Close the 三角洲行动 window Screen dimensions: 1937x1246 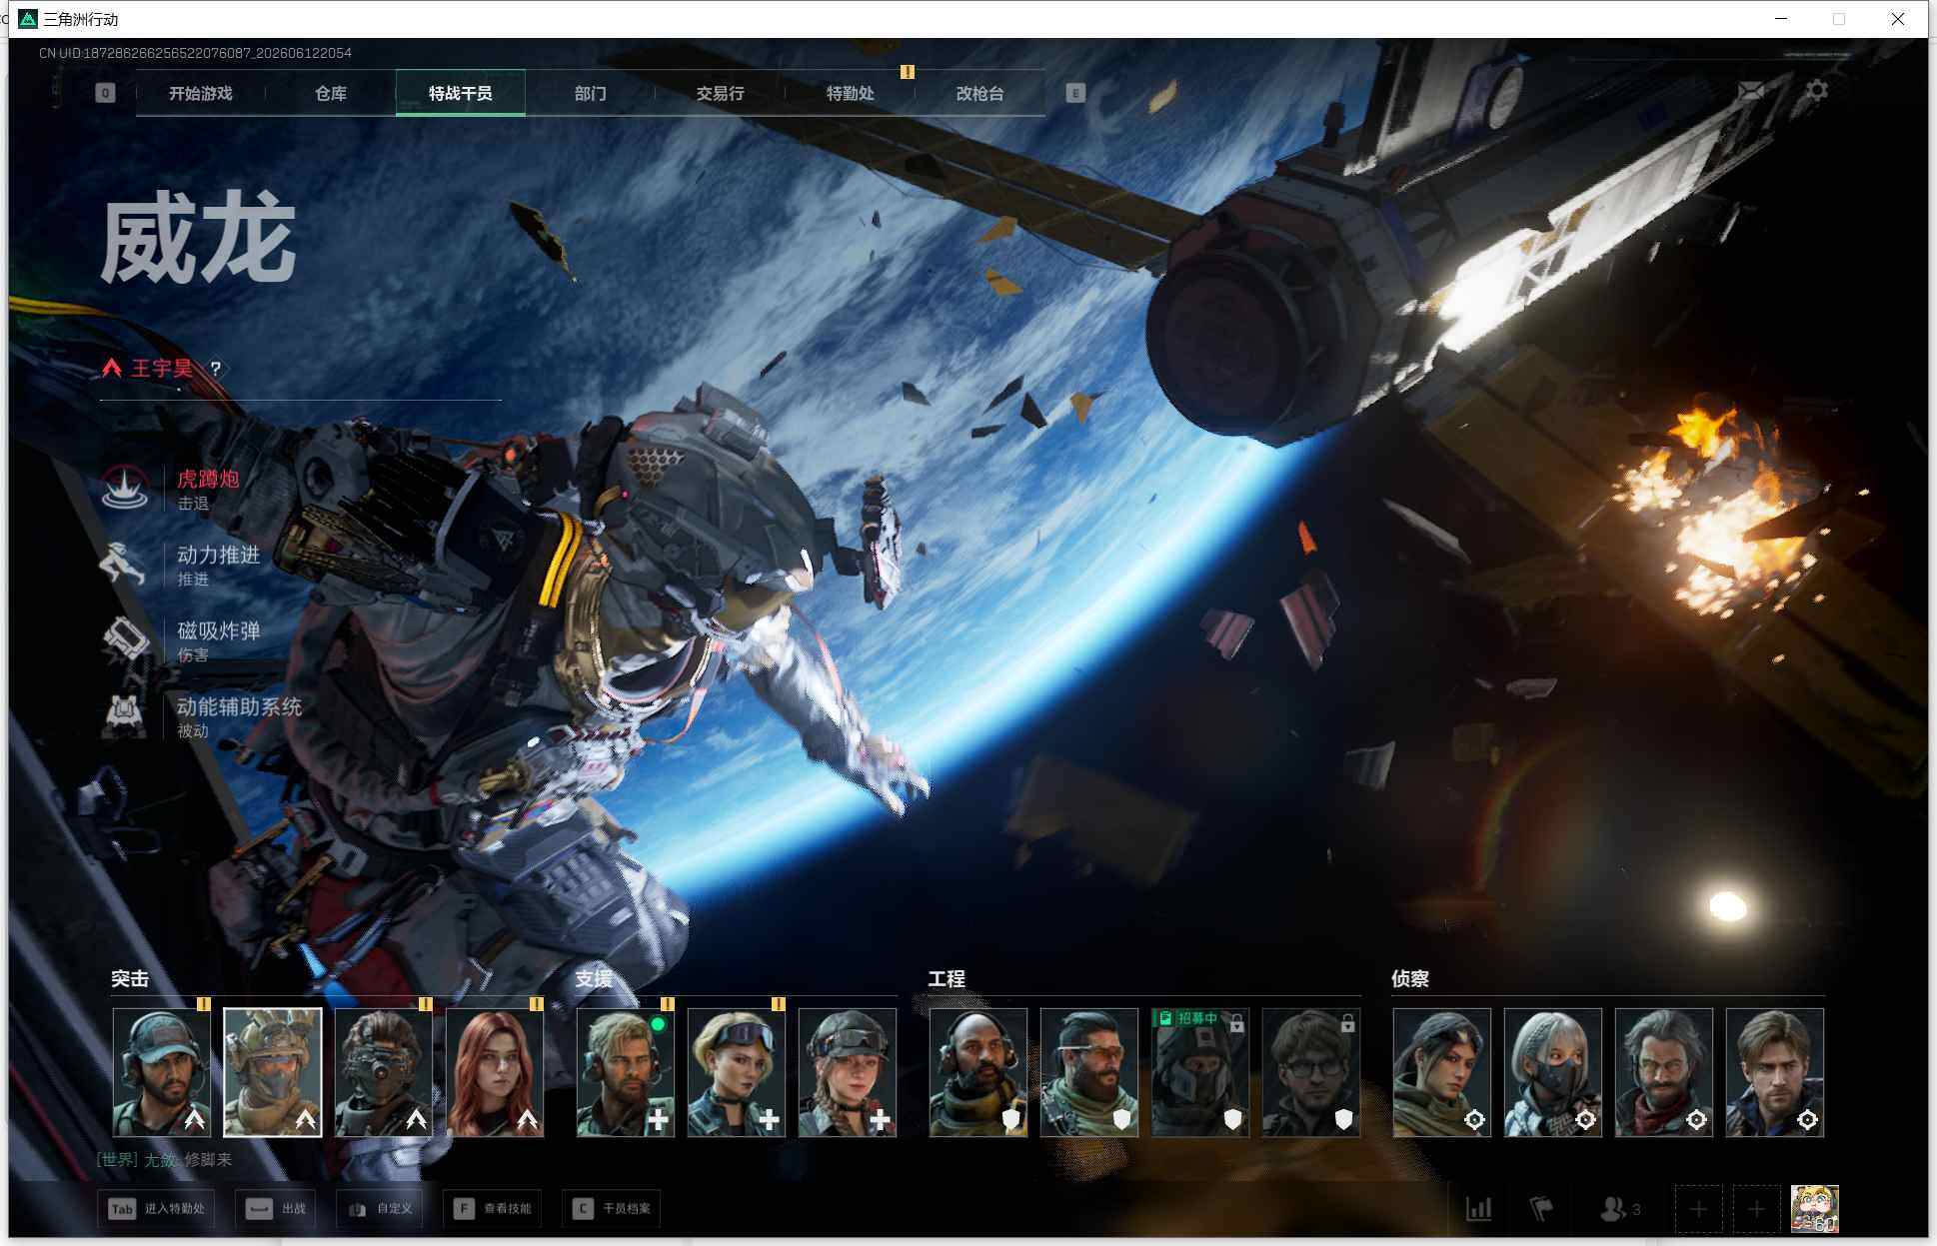(1898, 19)
